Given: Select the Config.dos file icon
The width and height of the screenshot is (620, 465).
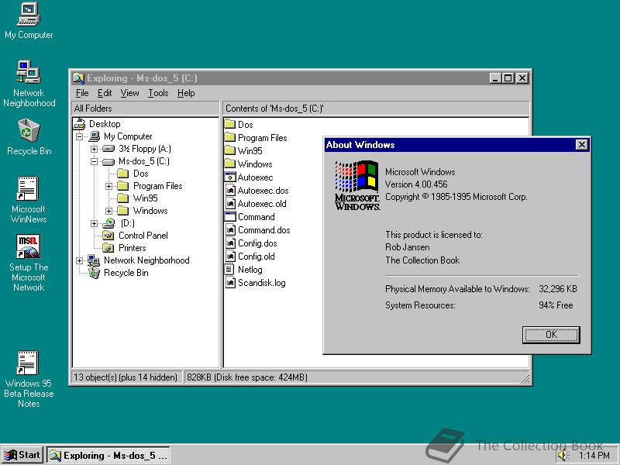Looking at the screenshot, I should tap(230, 243).
